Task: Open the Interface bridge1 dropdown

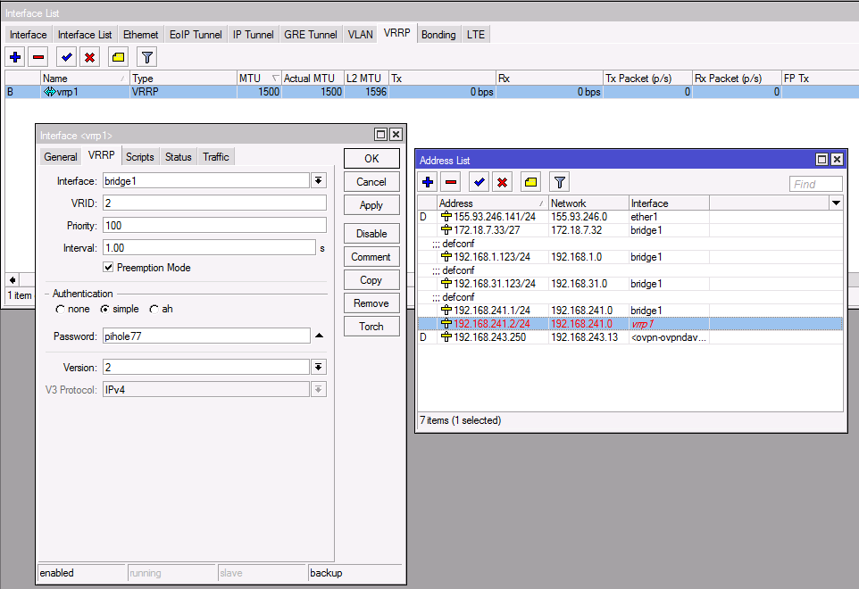Action: point(318,180)
